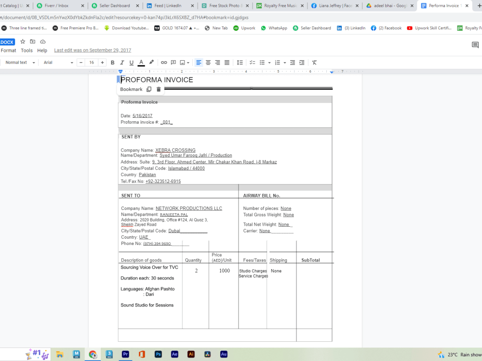The height and width of the screenshot is (361, 482).
Task: Justify the text
Action: (x=227, y=63)
